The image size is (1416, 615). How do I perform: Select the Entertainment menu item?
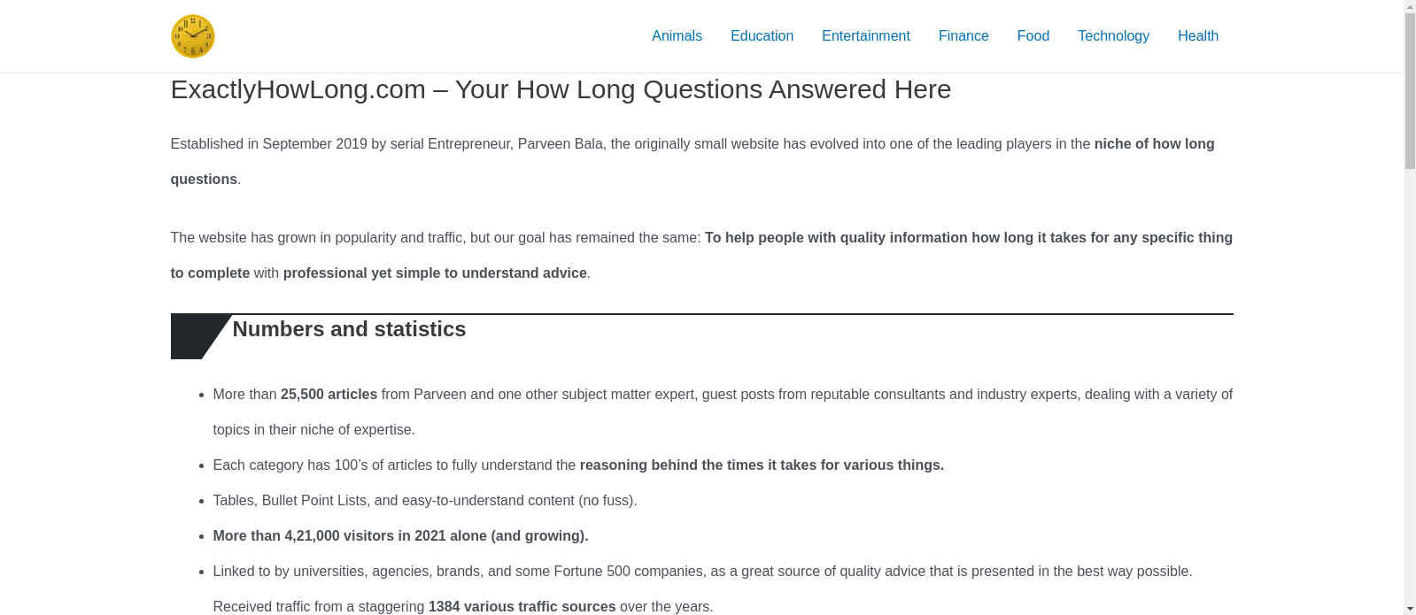coord(865,36)
